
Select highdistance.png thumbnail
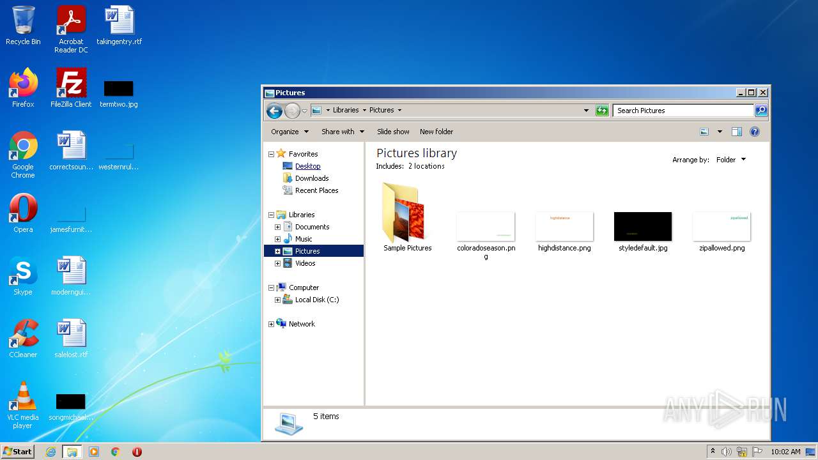pyautogui.click(x=564, y=231)
